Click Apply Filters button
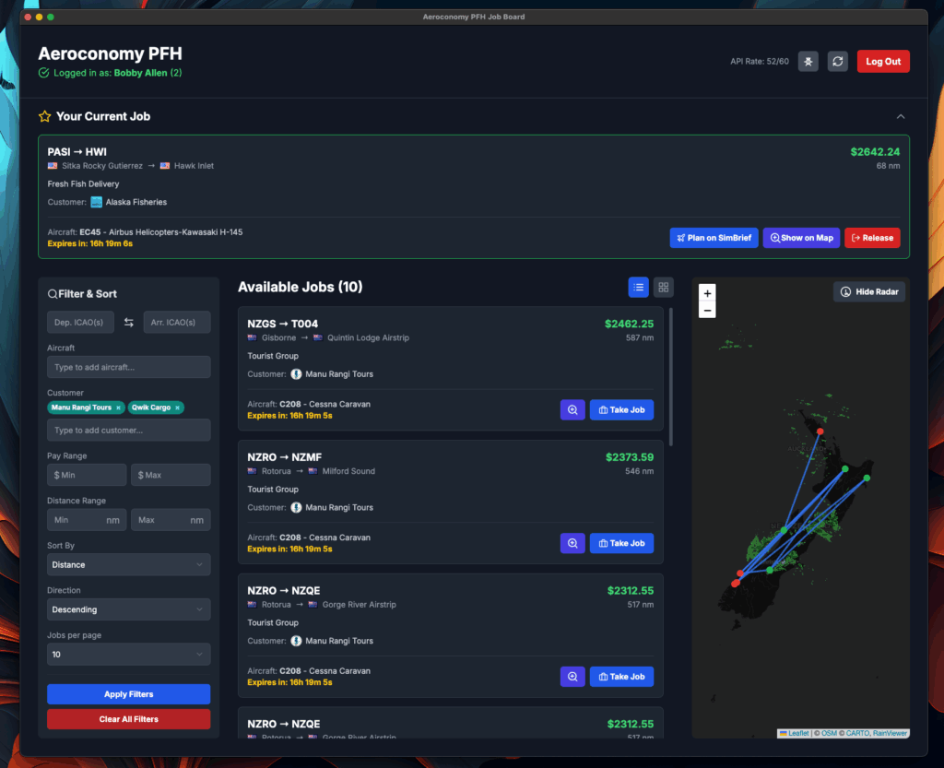 129,694
